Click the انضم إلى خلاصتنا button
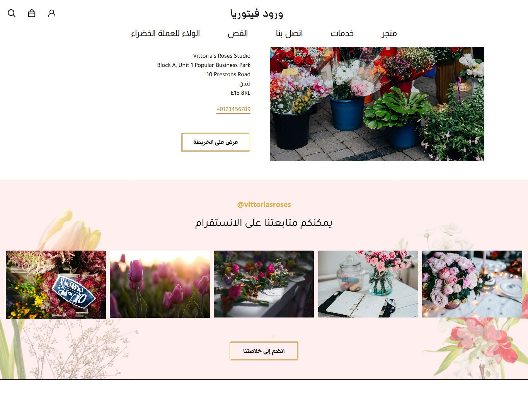The image size is (528, 396). [264, 351]
